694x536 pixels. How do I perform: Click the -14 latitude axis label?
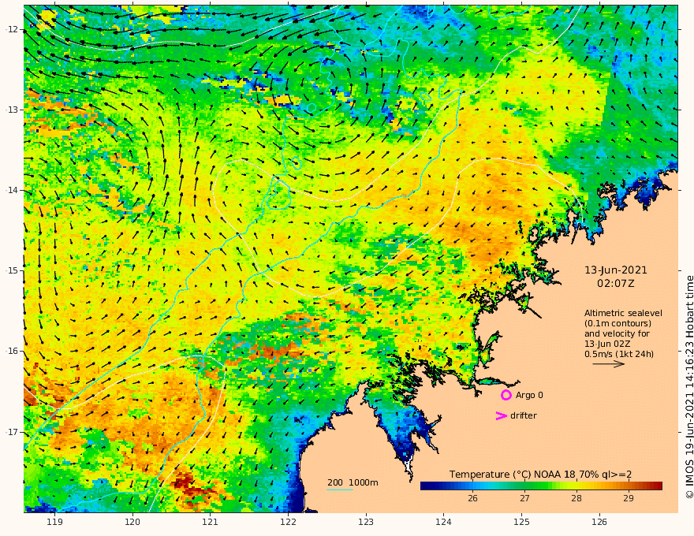[12, 190]
